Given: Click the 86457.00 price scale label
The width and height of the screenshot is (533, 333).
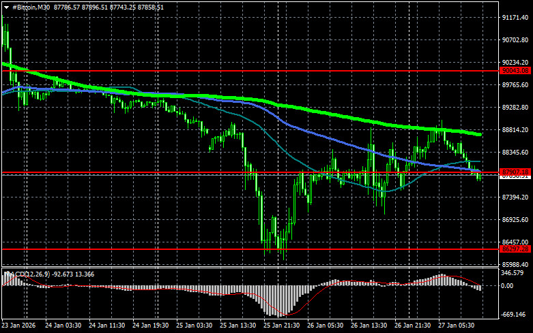Looking at the screenshot, I should point(515,242).
